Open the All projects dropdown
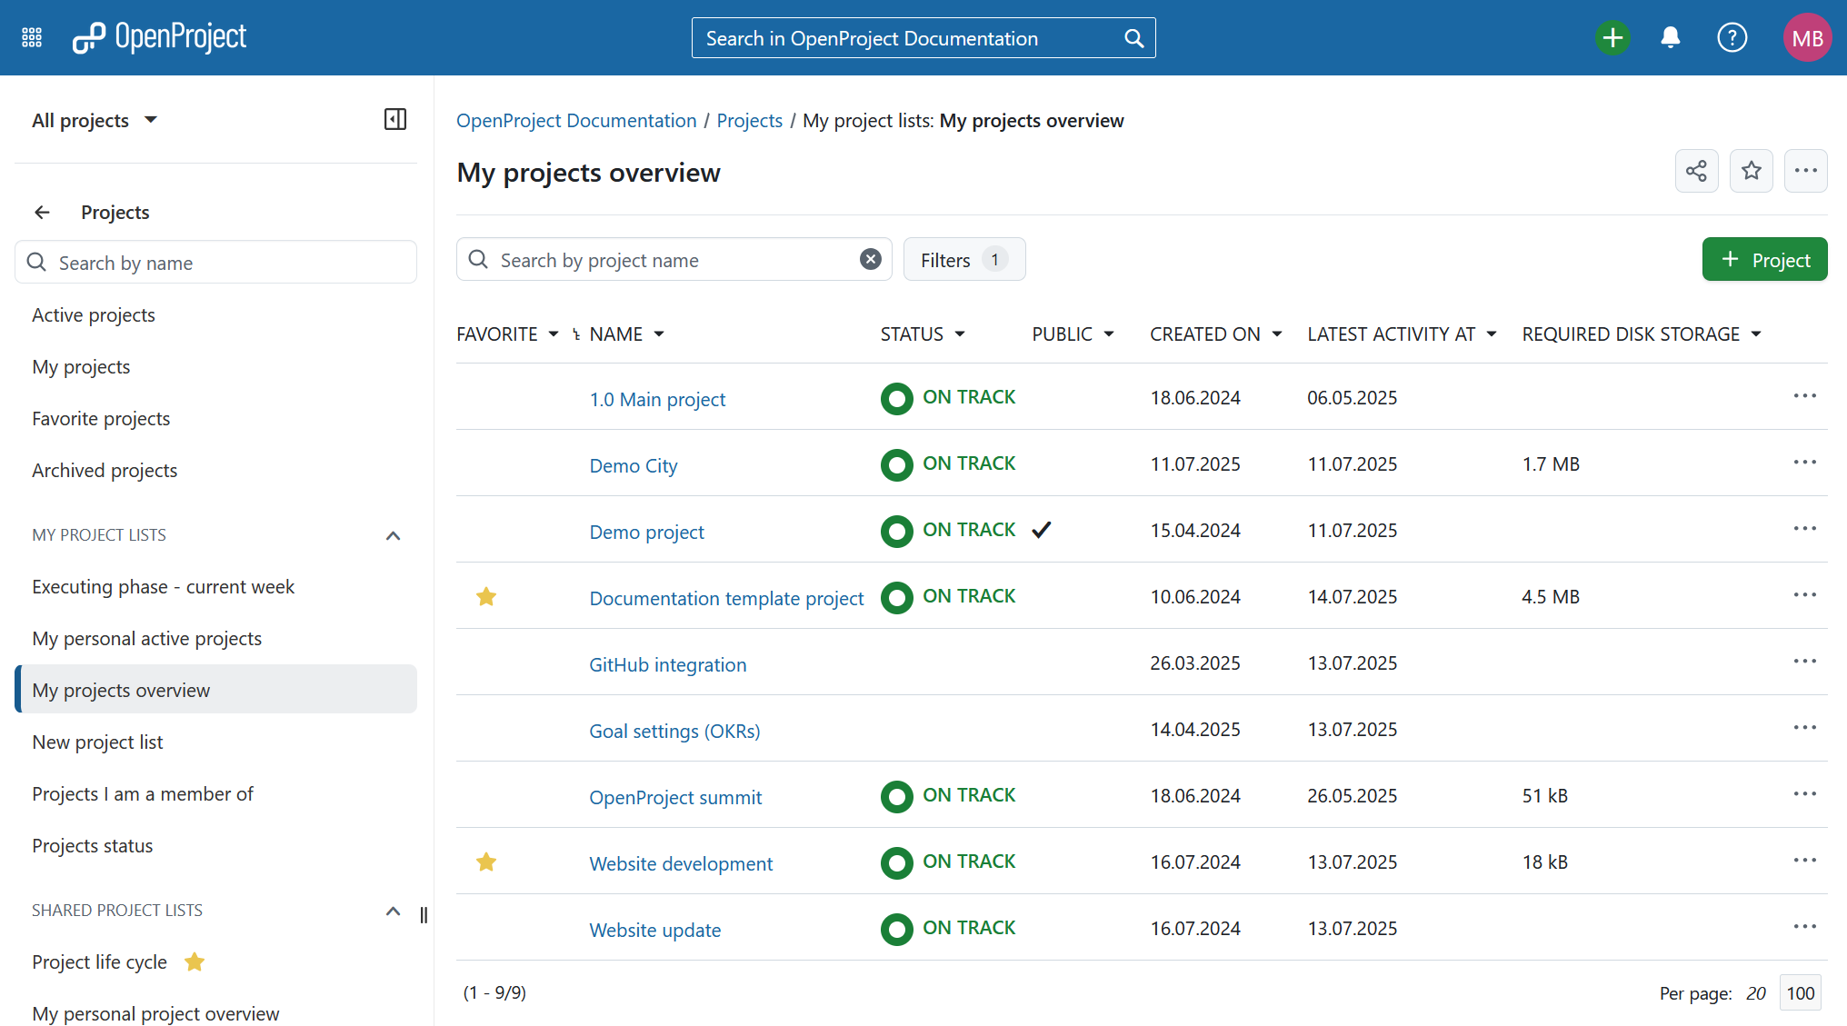The image size is (1847, 1026). (x=95, y=120)
